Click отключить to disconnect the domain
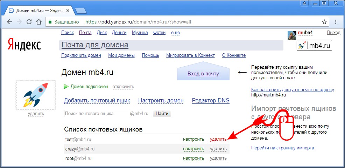345x168 pixels. pos(123,87)
